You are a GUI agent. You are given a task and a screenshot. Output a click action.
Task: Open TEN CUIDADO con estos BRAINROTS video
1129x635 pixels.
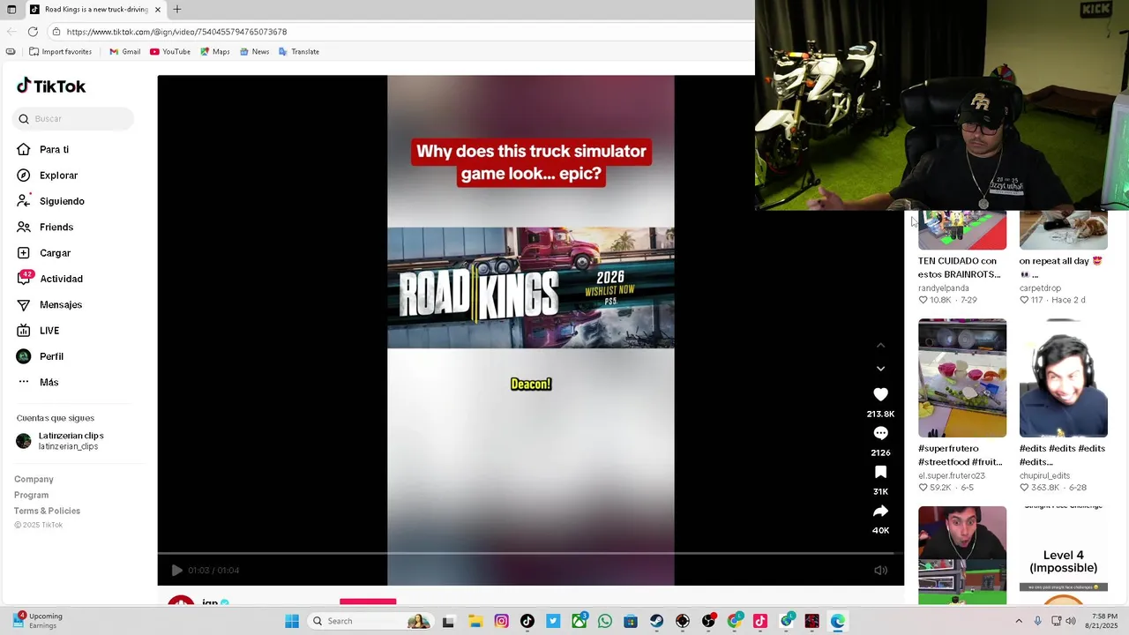click(x=962, y=230)
